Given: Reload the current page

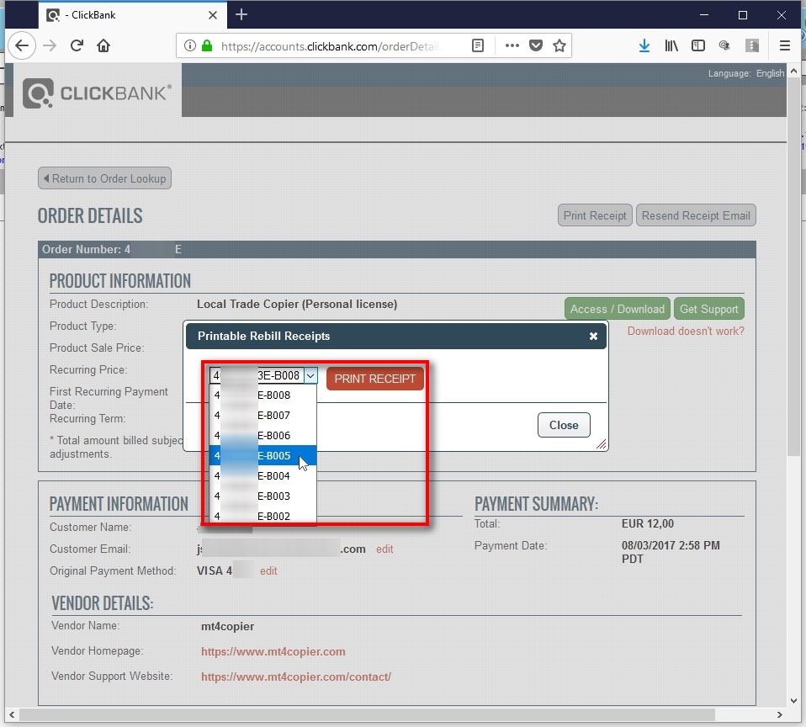Looking at the screenshot, I should tap(77, 46).
